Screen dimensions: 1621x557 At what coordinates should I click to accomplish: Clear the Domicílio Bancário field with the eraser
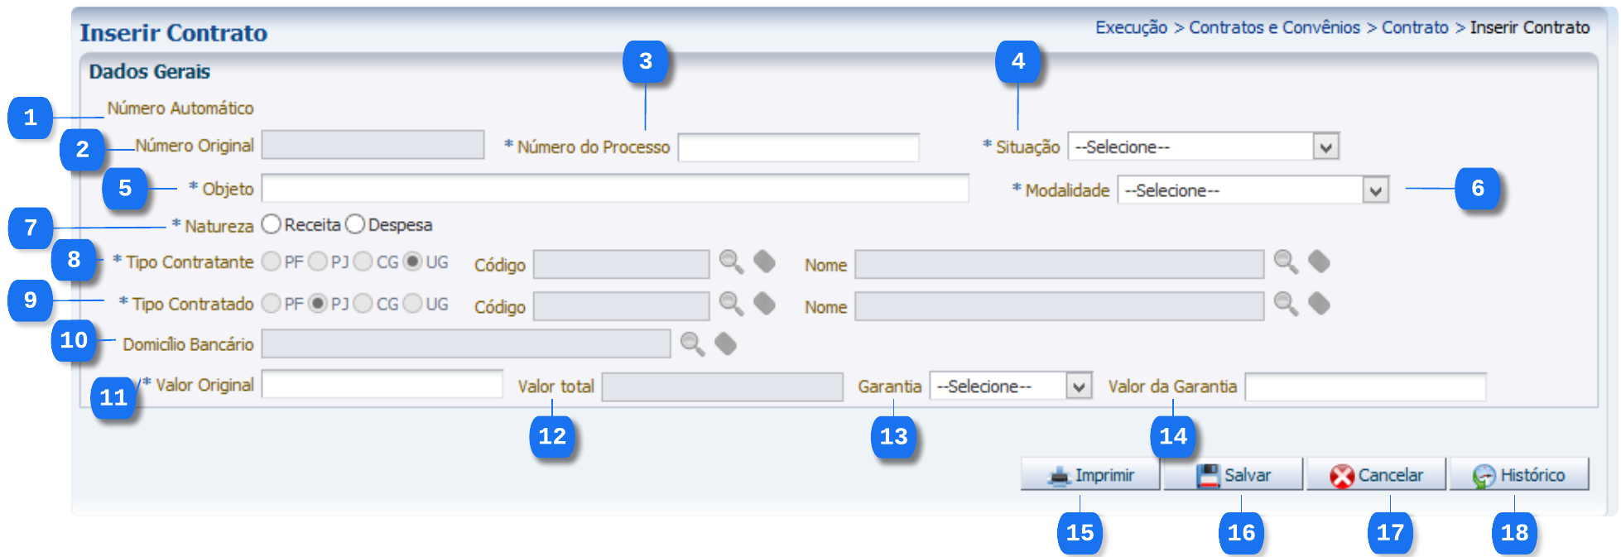pyautogui.click(x=725, y=343)
